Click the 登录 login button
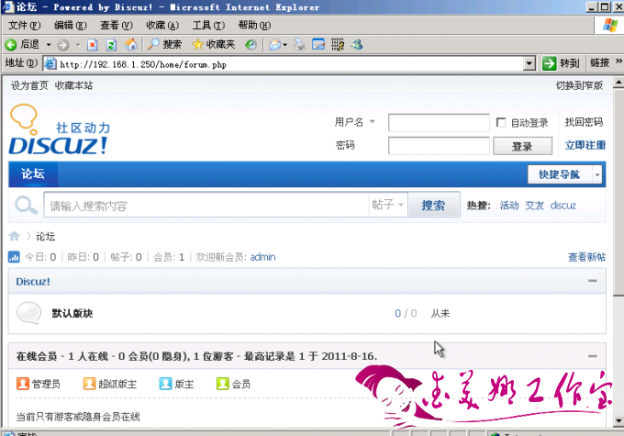Viewport: 624px width, 436px height. tap(522, 146)
